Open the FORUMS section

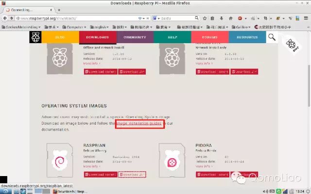(x=210, y=37)
